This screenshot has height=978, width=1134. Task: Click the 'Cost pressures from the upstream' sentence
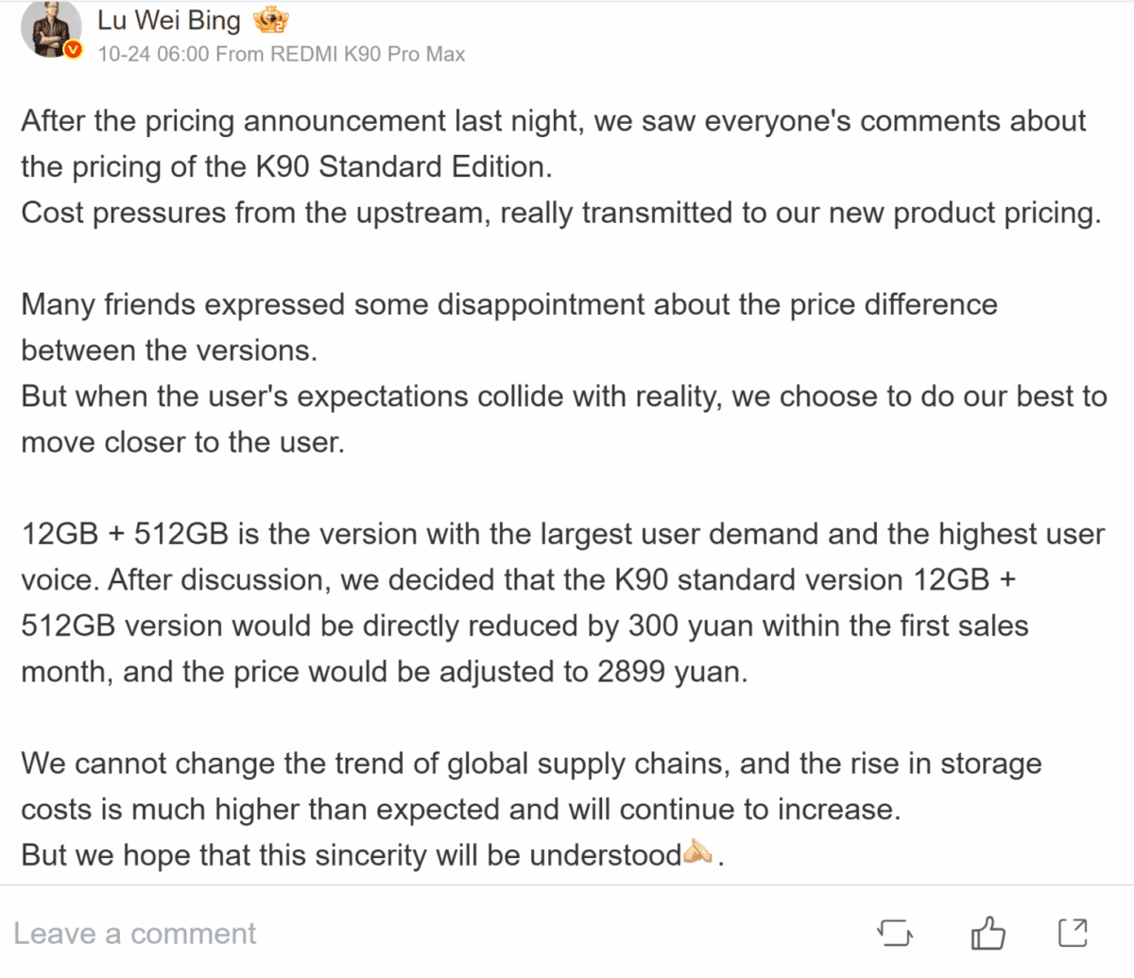[560, 213]
